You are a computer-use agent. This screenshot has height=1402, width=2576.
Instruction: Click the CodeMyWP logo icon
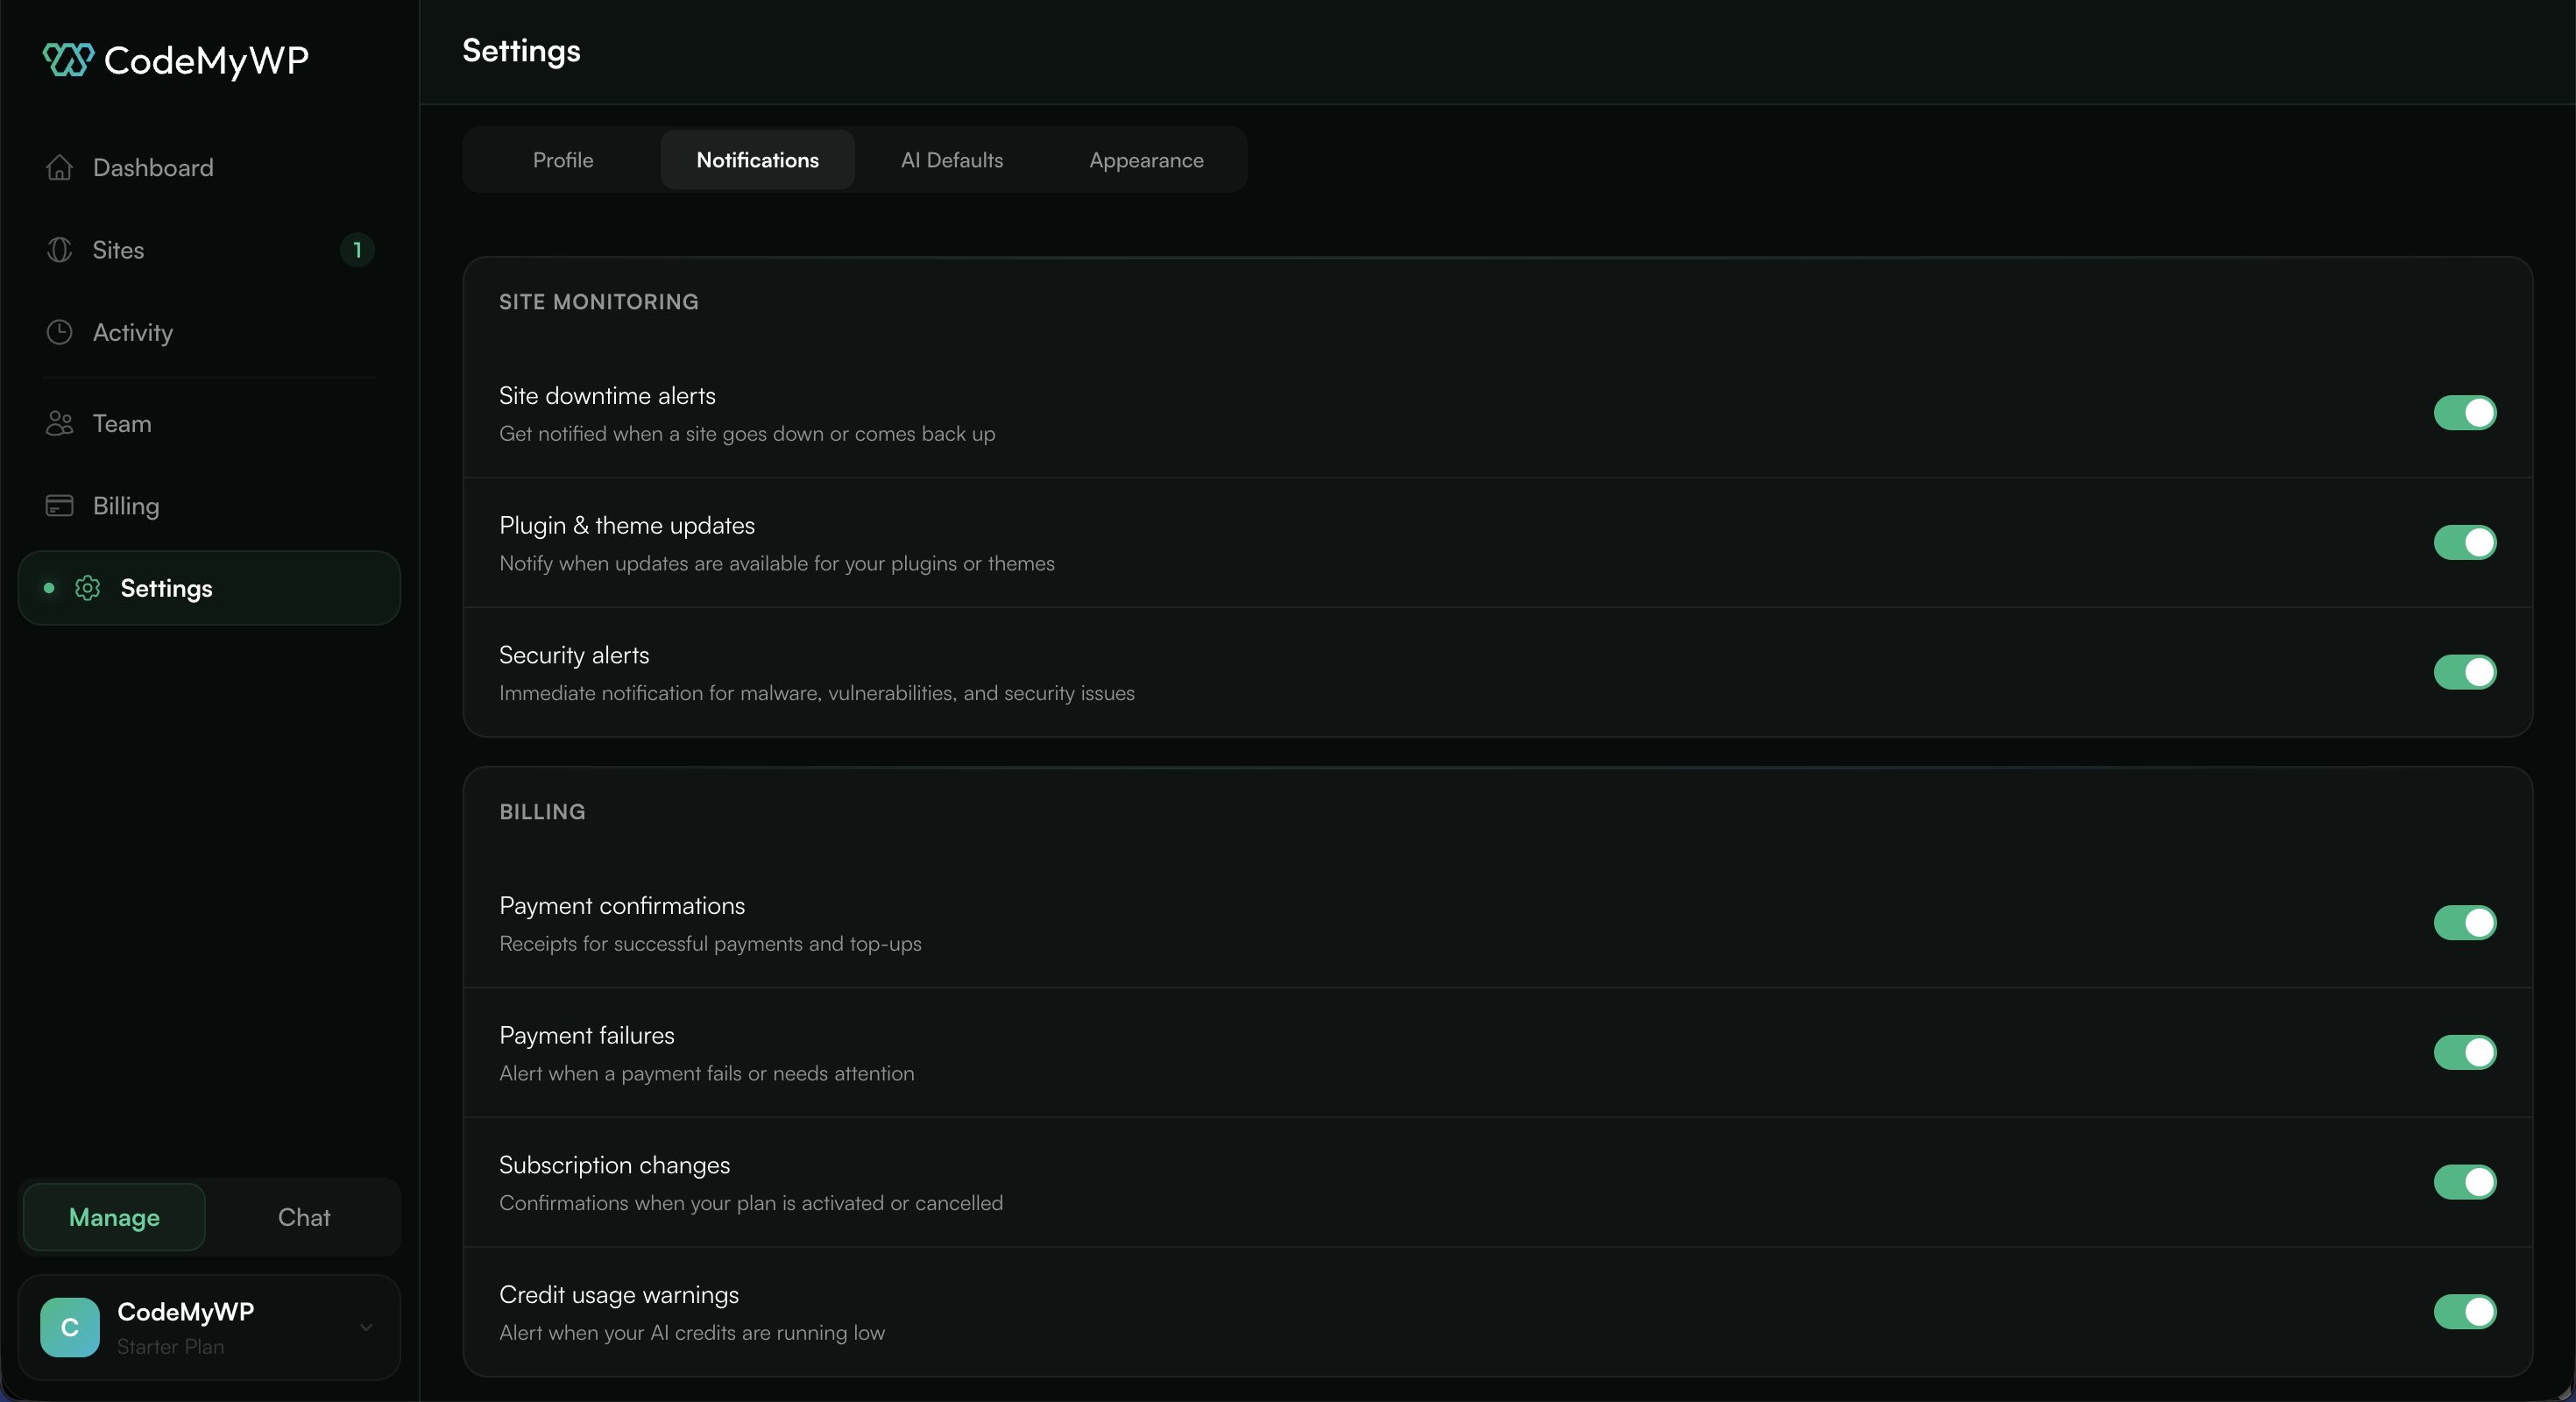pos(68,60)
